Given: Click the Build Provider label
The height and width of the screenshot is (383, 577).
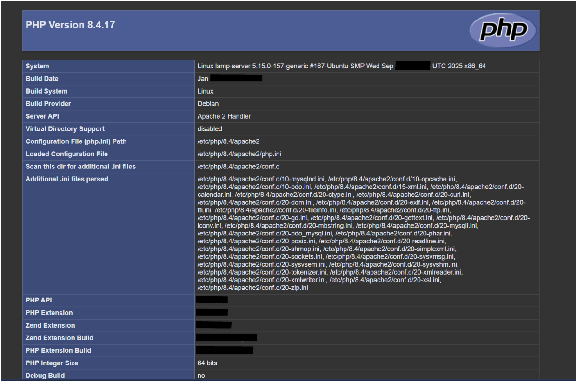Looking at the screenshot, I should tap(48, 104).
